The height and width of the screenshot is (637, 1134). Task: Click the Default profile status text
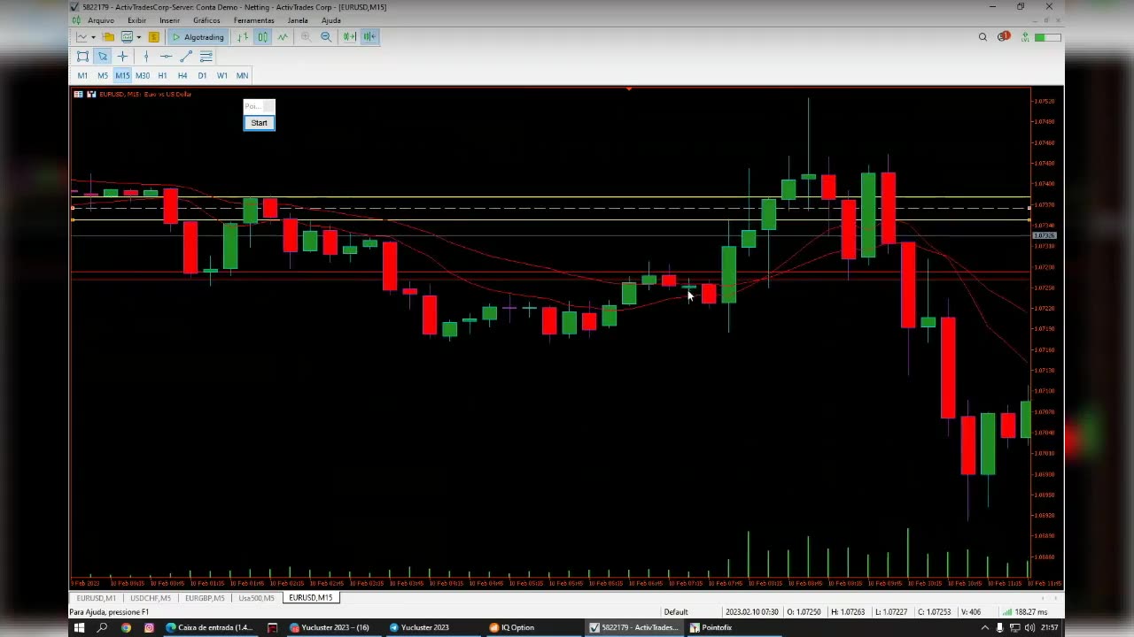click(676, 612)
